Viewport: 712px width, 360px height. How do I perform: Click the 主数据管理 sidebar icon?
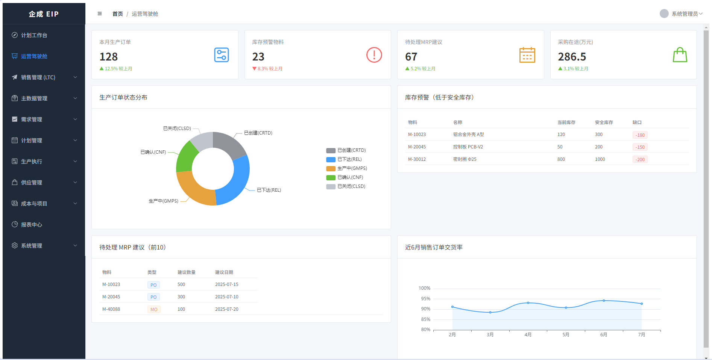click(x=15, y=98)
